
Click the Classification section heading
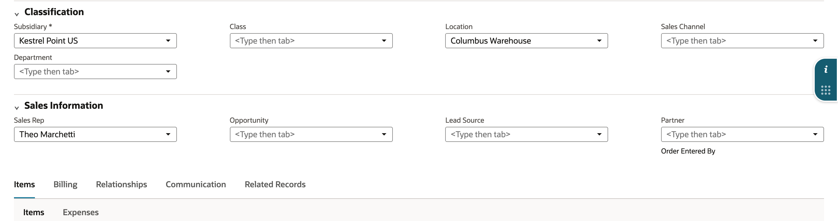point(54,12)
